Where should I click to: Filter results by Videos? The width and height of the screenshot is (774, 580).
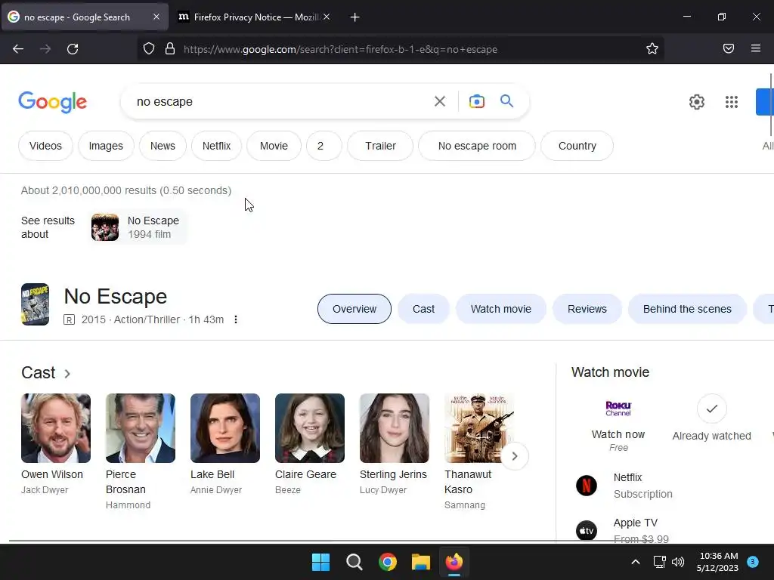(45, 146)
